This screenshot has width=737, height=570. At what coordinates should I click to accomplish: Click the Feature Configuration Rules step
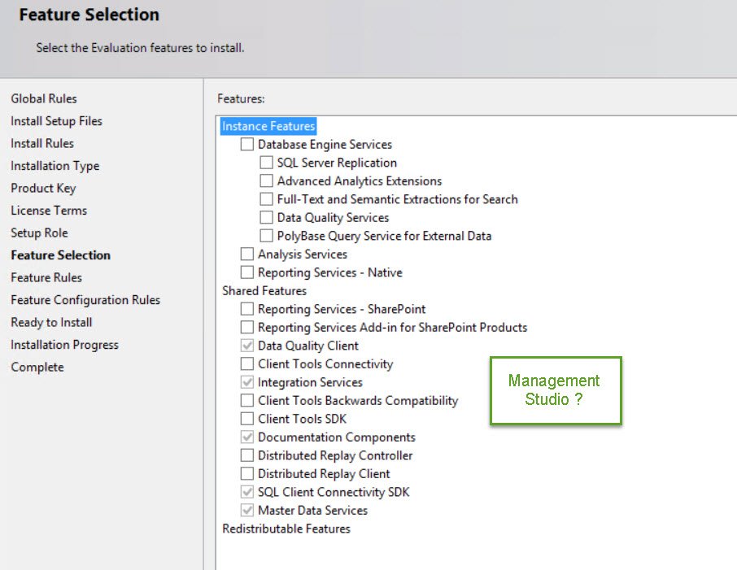click(x=85, y=300)
